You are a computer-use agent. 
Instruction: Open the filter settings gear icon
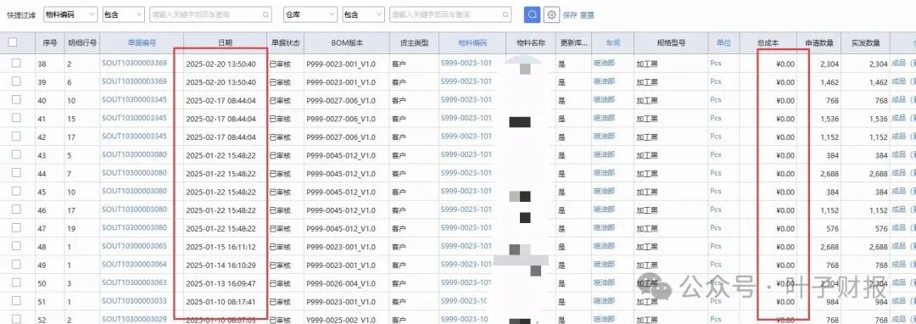click(x=551, y=14)
